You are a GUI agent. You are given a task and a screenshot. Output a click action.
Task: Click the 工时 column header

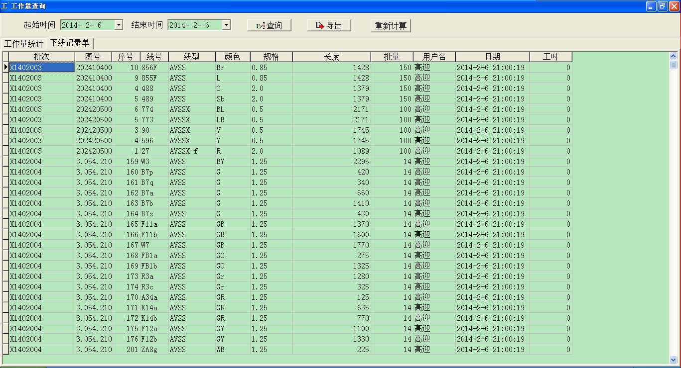point(551,57)
